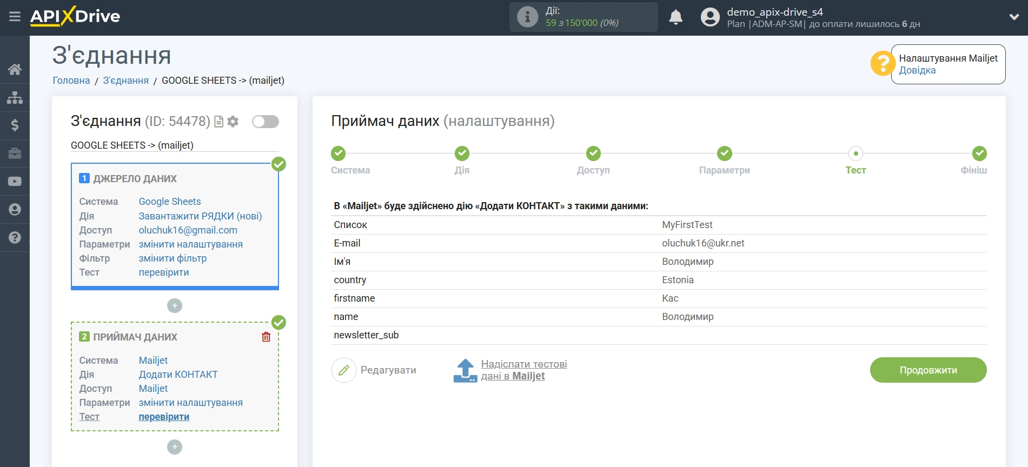
Task: Click the ДЖЕРЕЛО ДАНИХ header
Action: (x=135, y=179)
